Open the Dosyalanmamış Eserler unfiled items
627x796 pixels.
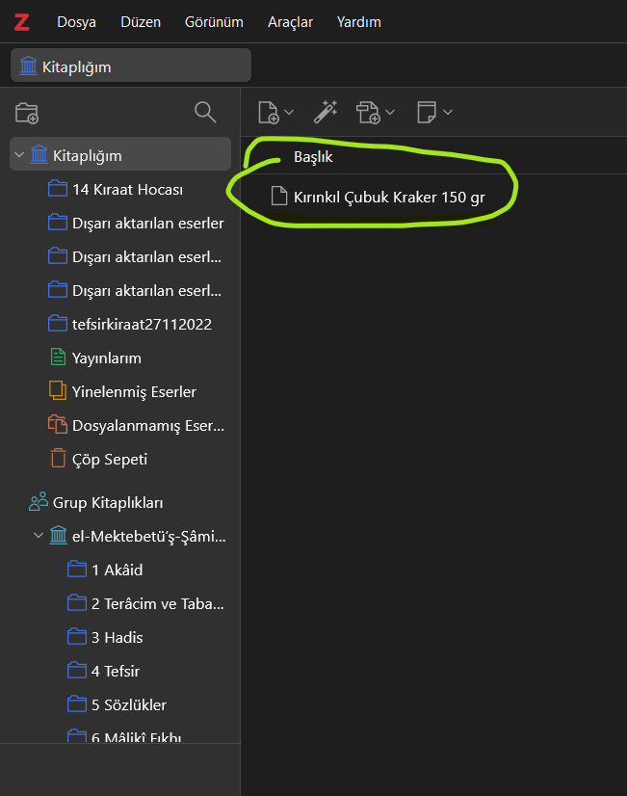(120, 425)
